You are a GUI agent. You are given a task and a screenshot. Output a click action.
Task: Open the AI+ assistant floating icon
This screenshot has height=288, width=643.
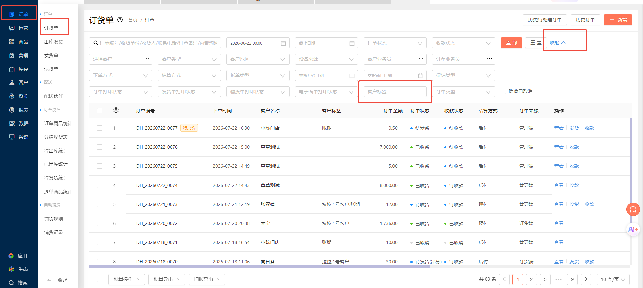point(633,229)
